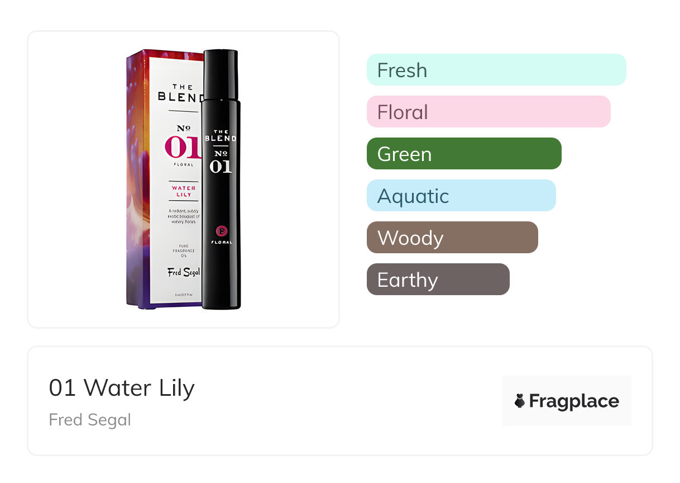Click the black cap of the rollerball bottle

point(221,73)
